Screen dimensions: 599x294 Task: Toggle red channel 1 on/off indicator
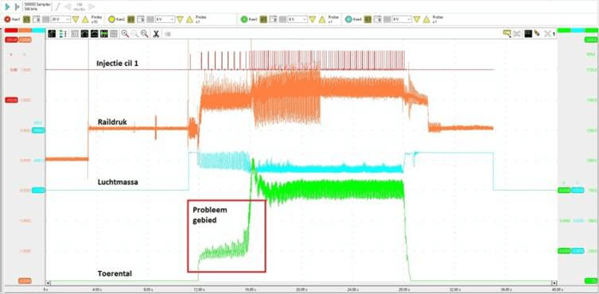pos(7,19)
